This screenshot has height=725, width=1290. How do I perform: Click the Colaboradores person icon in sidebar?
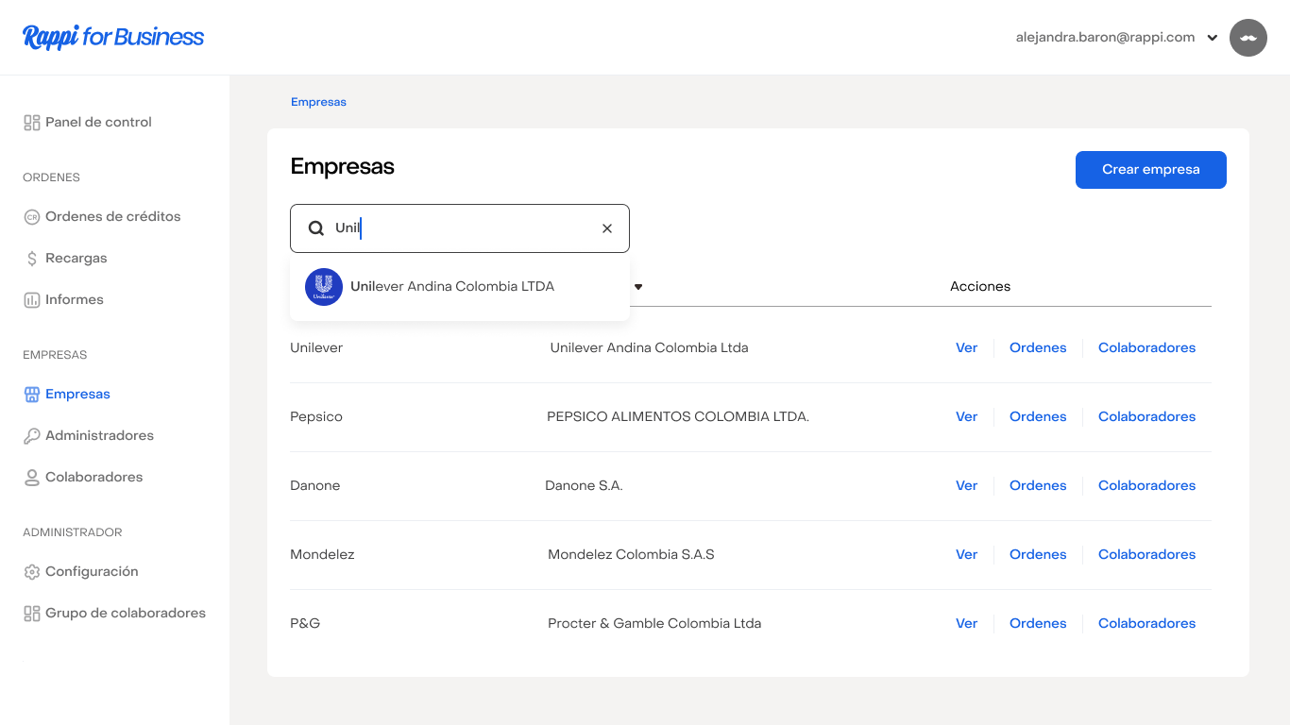point(32,478)
